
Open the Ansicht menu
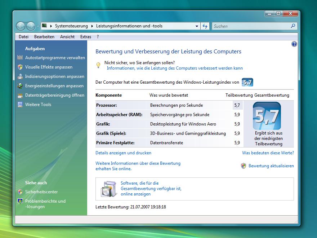(x=67, y=37)
